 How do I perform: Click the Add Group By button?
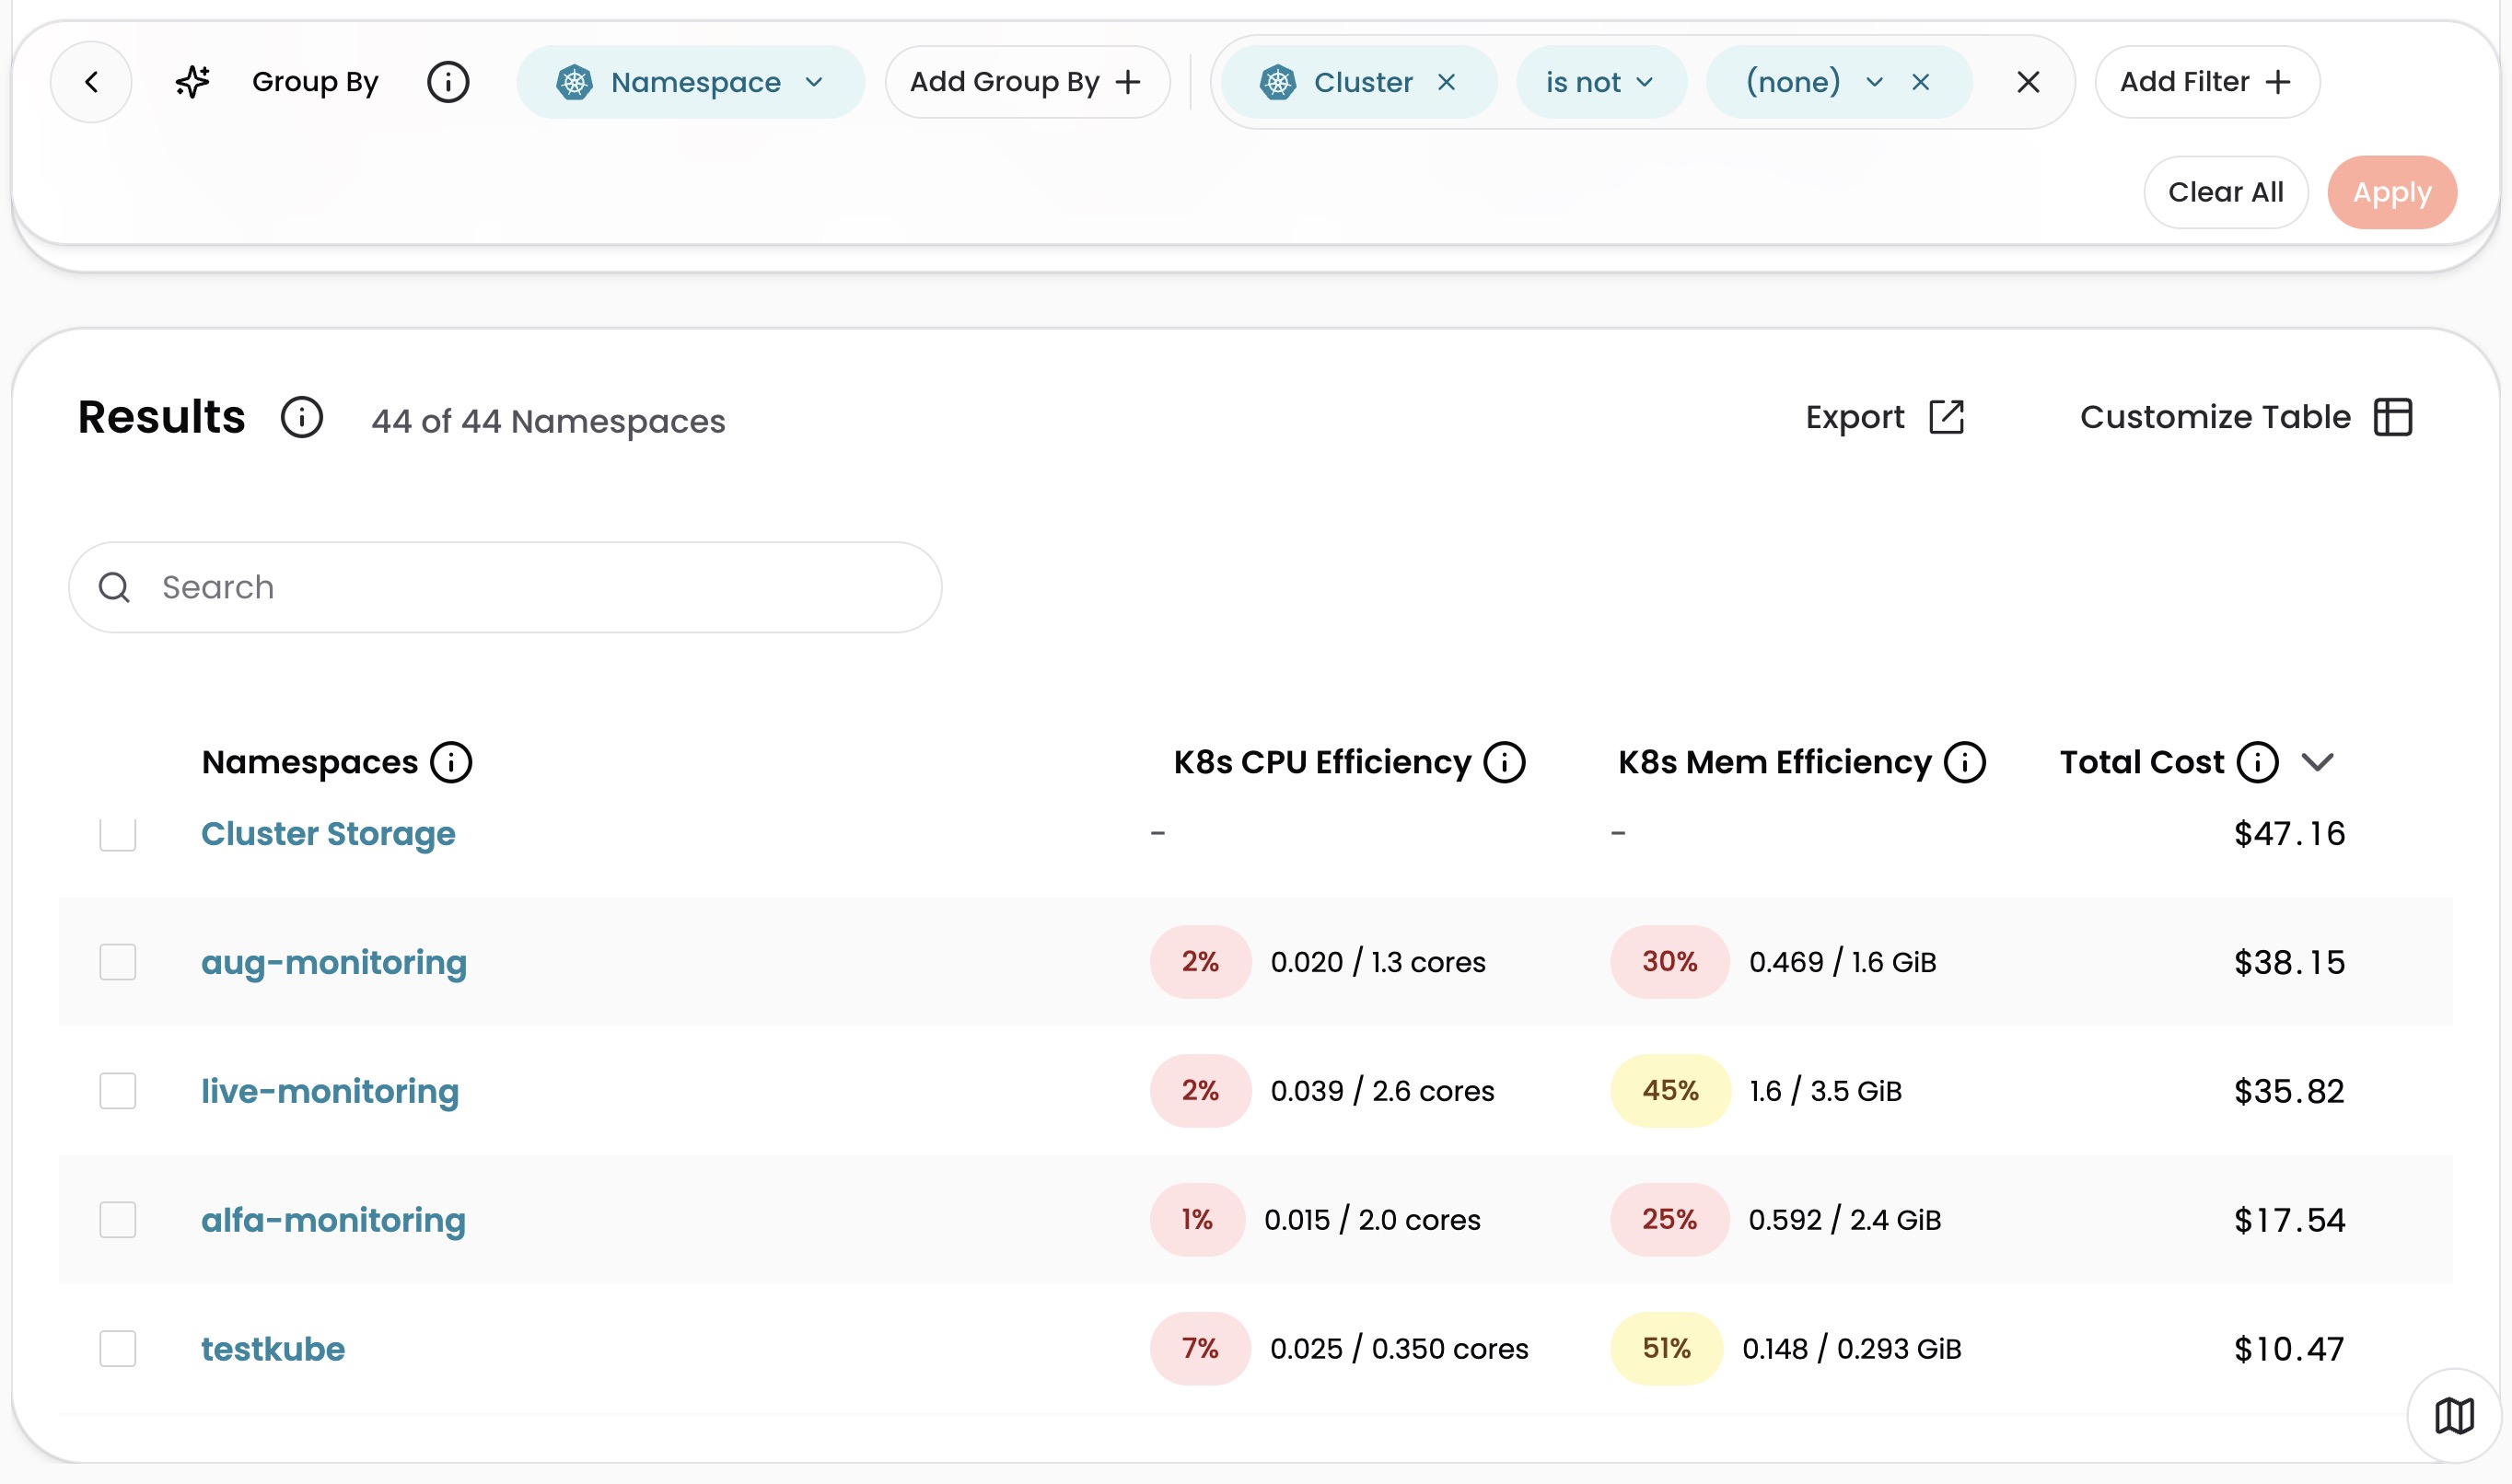click(x=1027, y=82)
